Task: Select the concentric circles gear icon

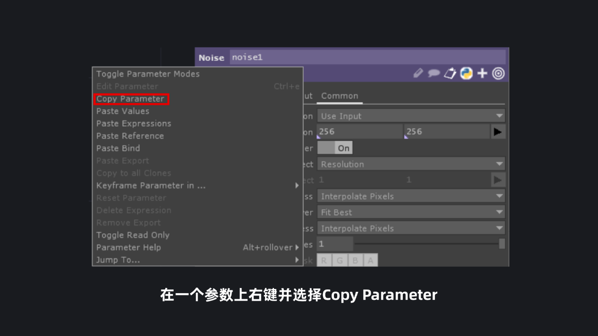Action: click(498, 73)
